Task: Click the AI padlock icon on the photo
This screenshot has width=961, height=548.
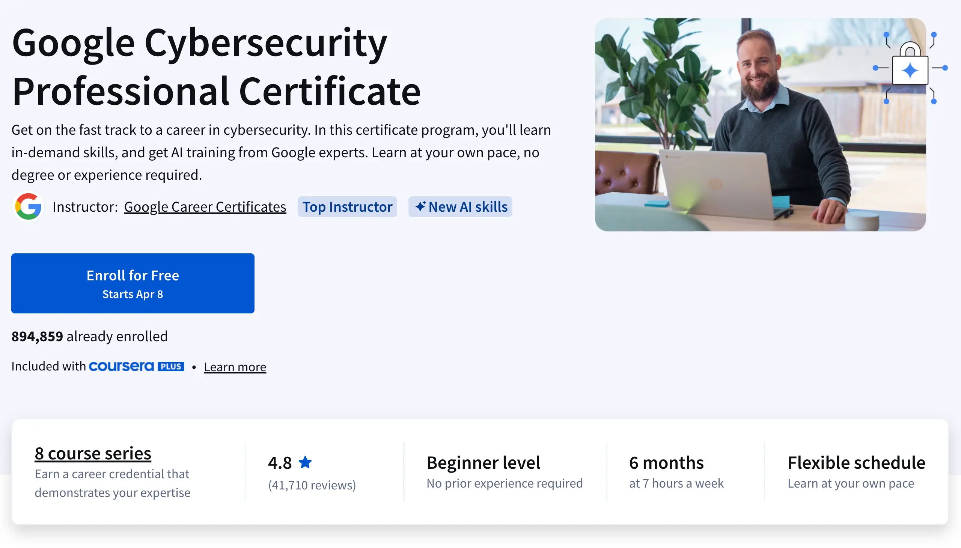Action: pyautogui.click(x=910, y=67)
